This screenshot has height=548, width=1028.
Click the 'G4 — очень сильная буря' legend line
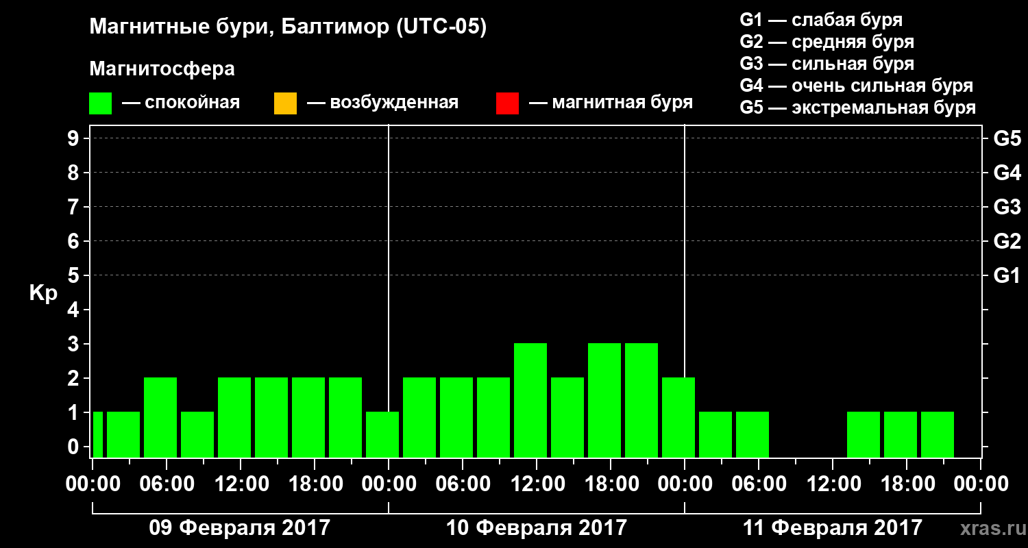click(856, 86)
